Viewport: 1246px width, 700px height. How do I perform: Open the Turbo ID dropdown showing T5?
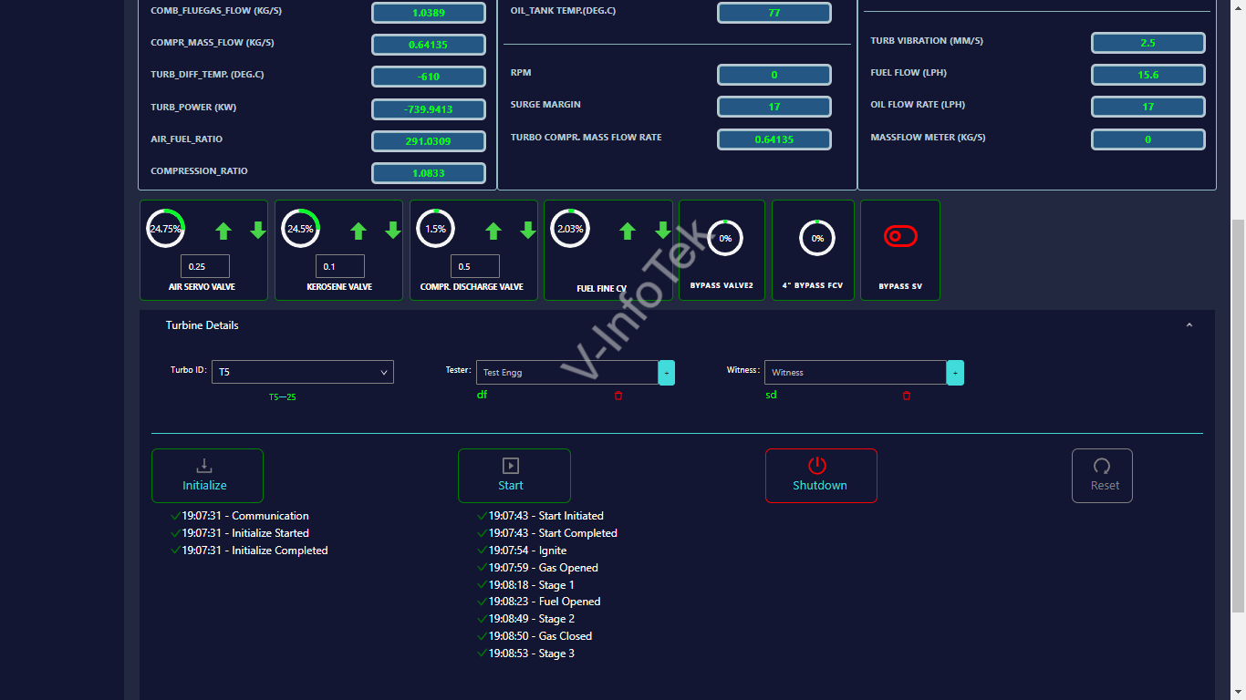[x=303, y=372]
